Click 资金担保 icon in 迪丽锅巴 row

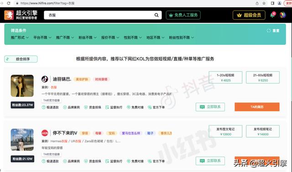[86, 107]
